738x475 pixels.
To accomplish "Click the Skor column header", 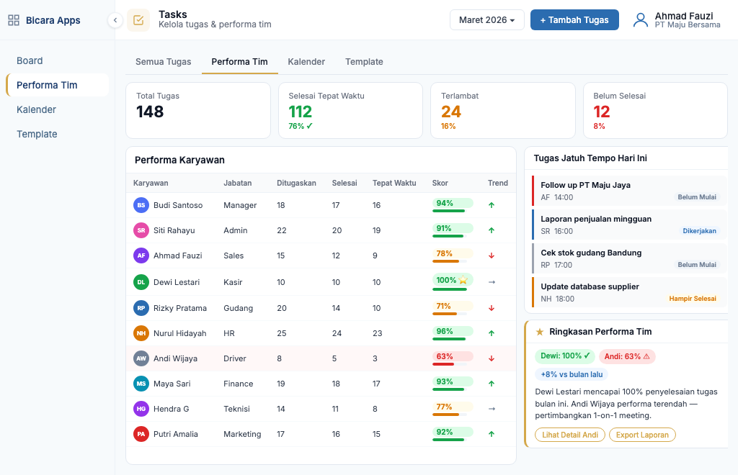I will 440,183.
